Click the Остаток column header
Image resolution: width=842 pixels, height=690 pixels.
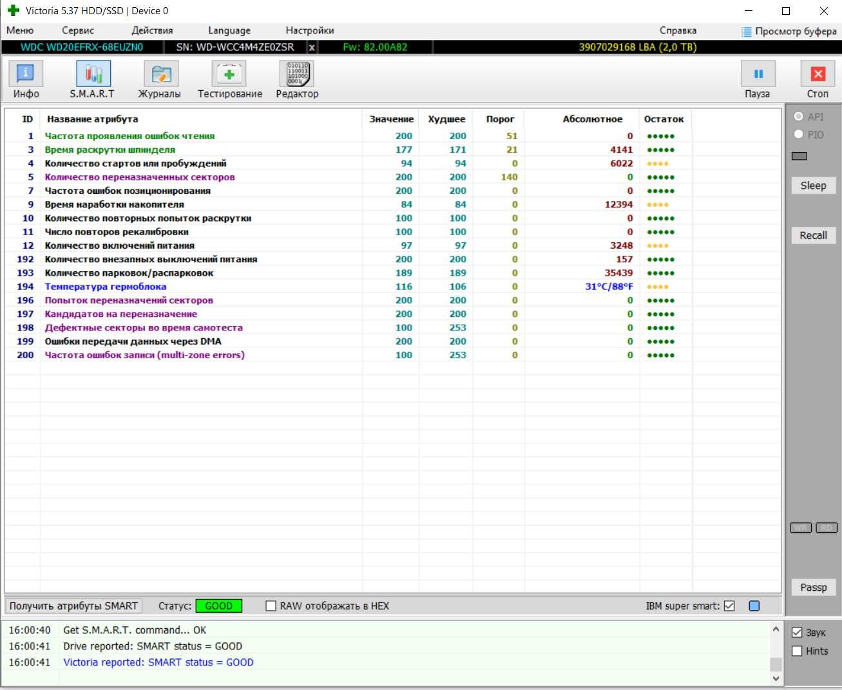(x=665, y=119)
